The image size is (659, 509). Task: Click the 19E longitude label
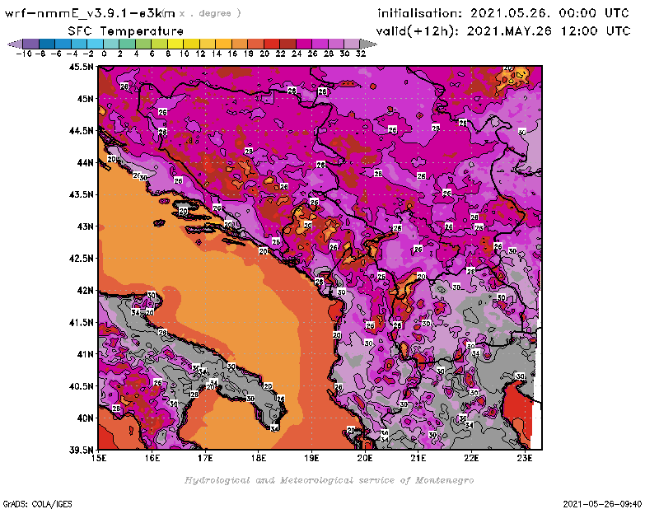[312, 458]
